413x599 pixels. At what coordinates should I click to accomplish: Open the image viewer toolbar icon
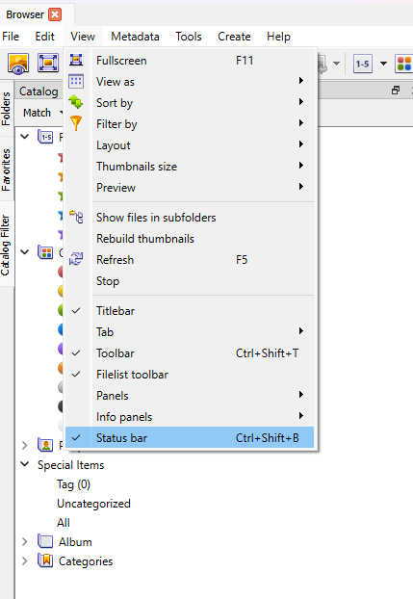pos(18,64)
